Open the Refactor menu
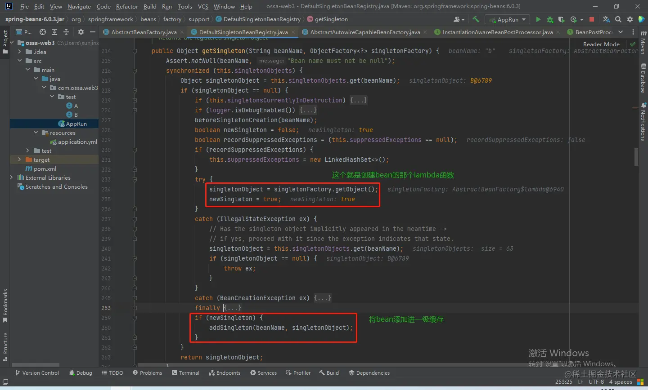 (x=127, y=6)
